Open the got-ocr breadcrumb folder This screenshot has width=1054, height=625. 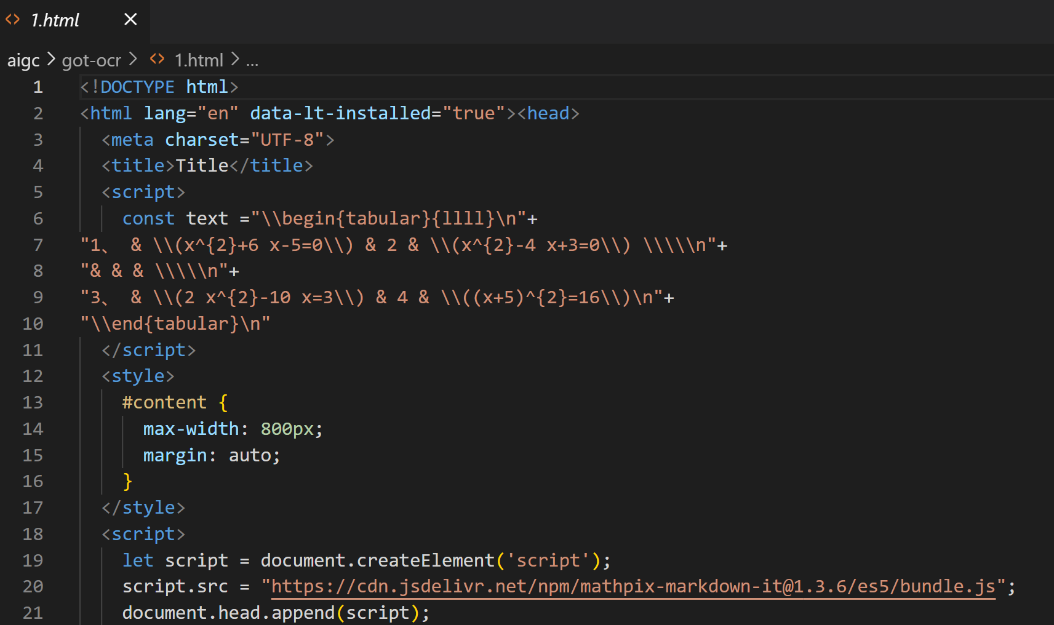coord(92,60)
